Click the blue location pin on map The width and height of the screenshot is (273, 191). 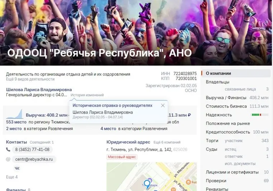147,184
